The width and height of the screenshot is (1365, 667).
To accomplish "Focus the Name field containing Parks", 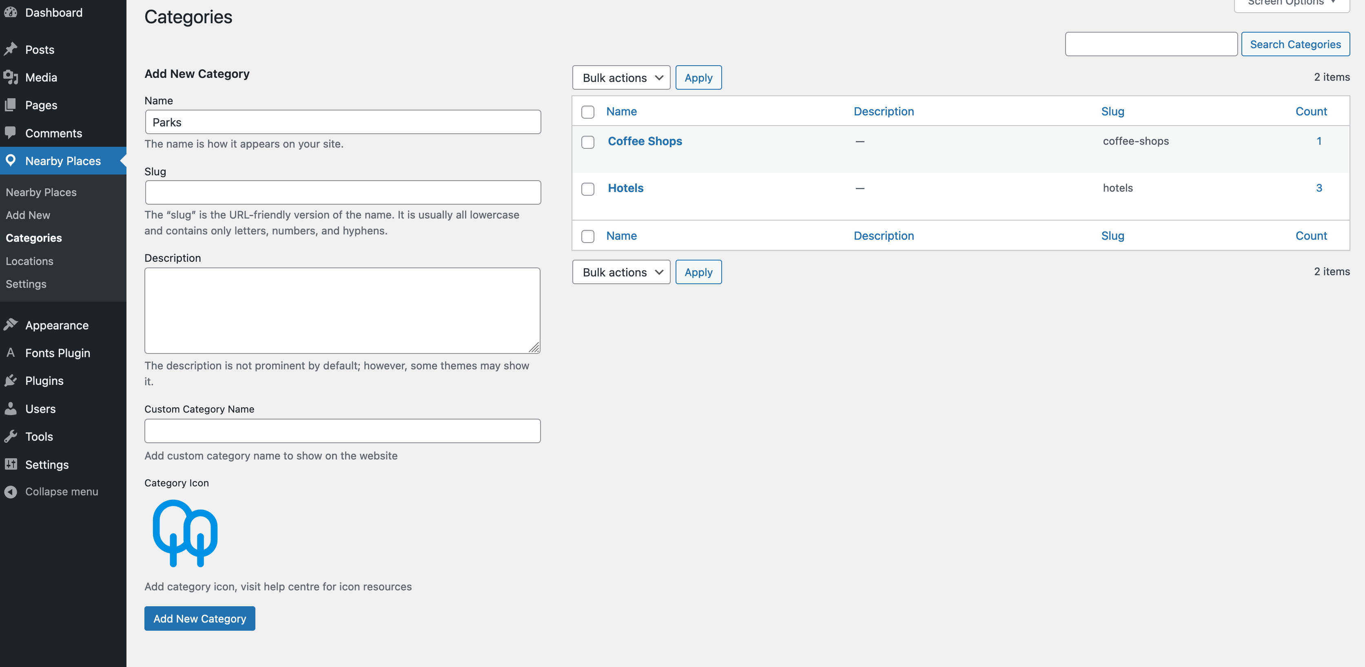I will coord(343,122).
